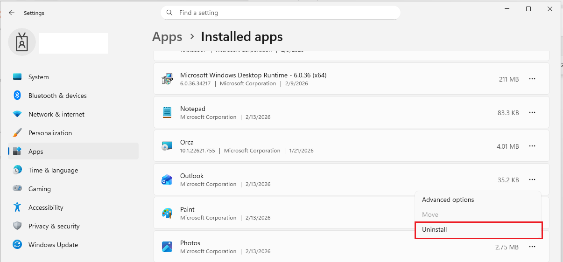Open Personalization settings

73,133
